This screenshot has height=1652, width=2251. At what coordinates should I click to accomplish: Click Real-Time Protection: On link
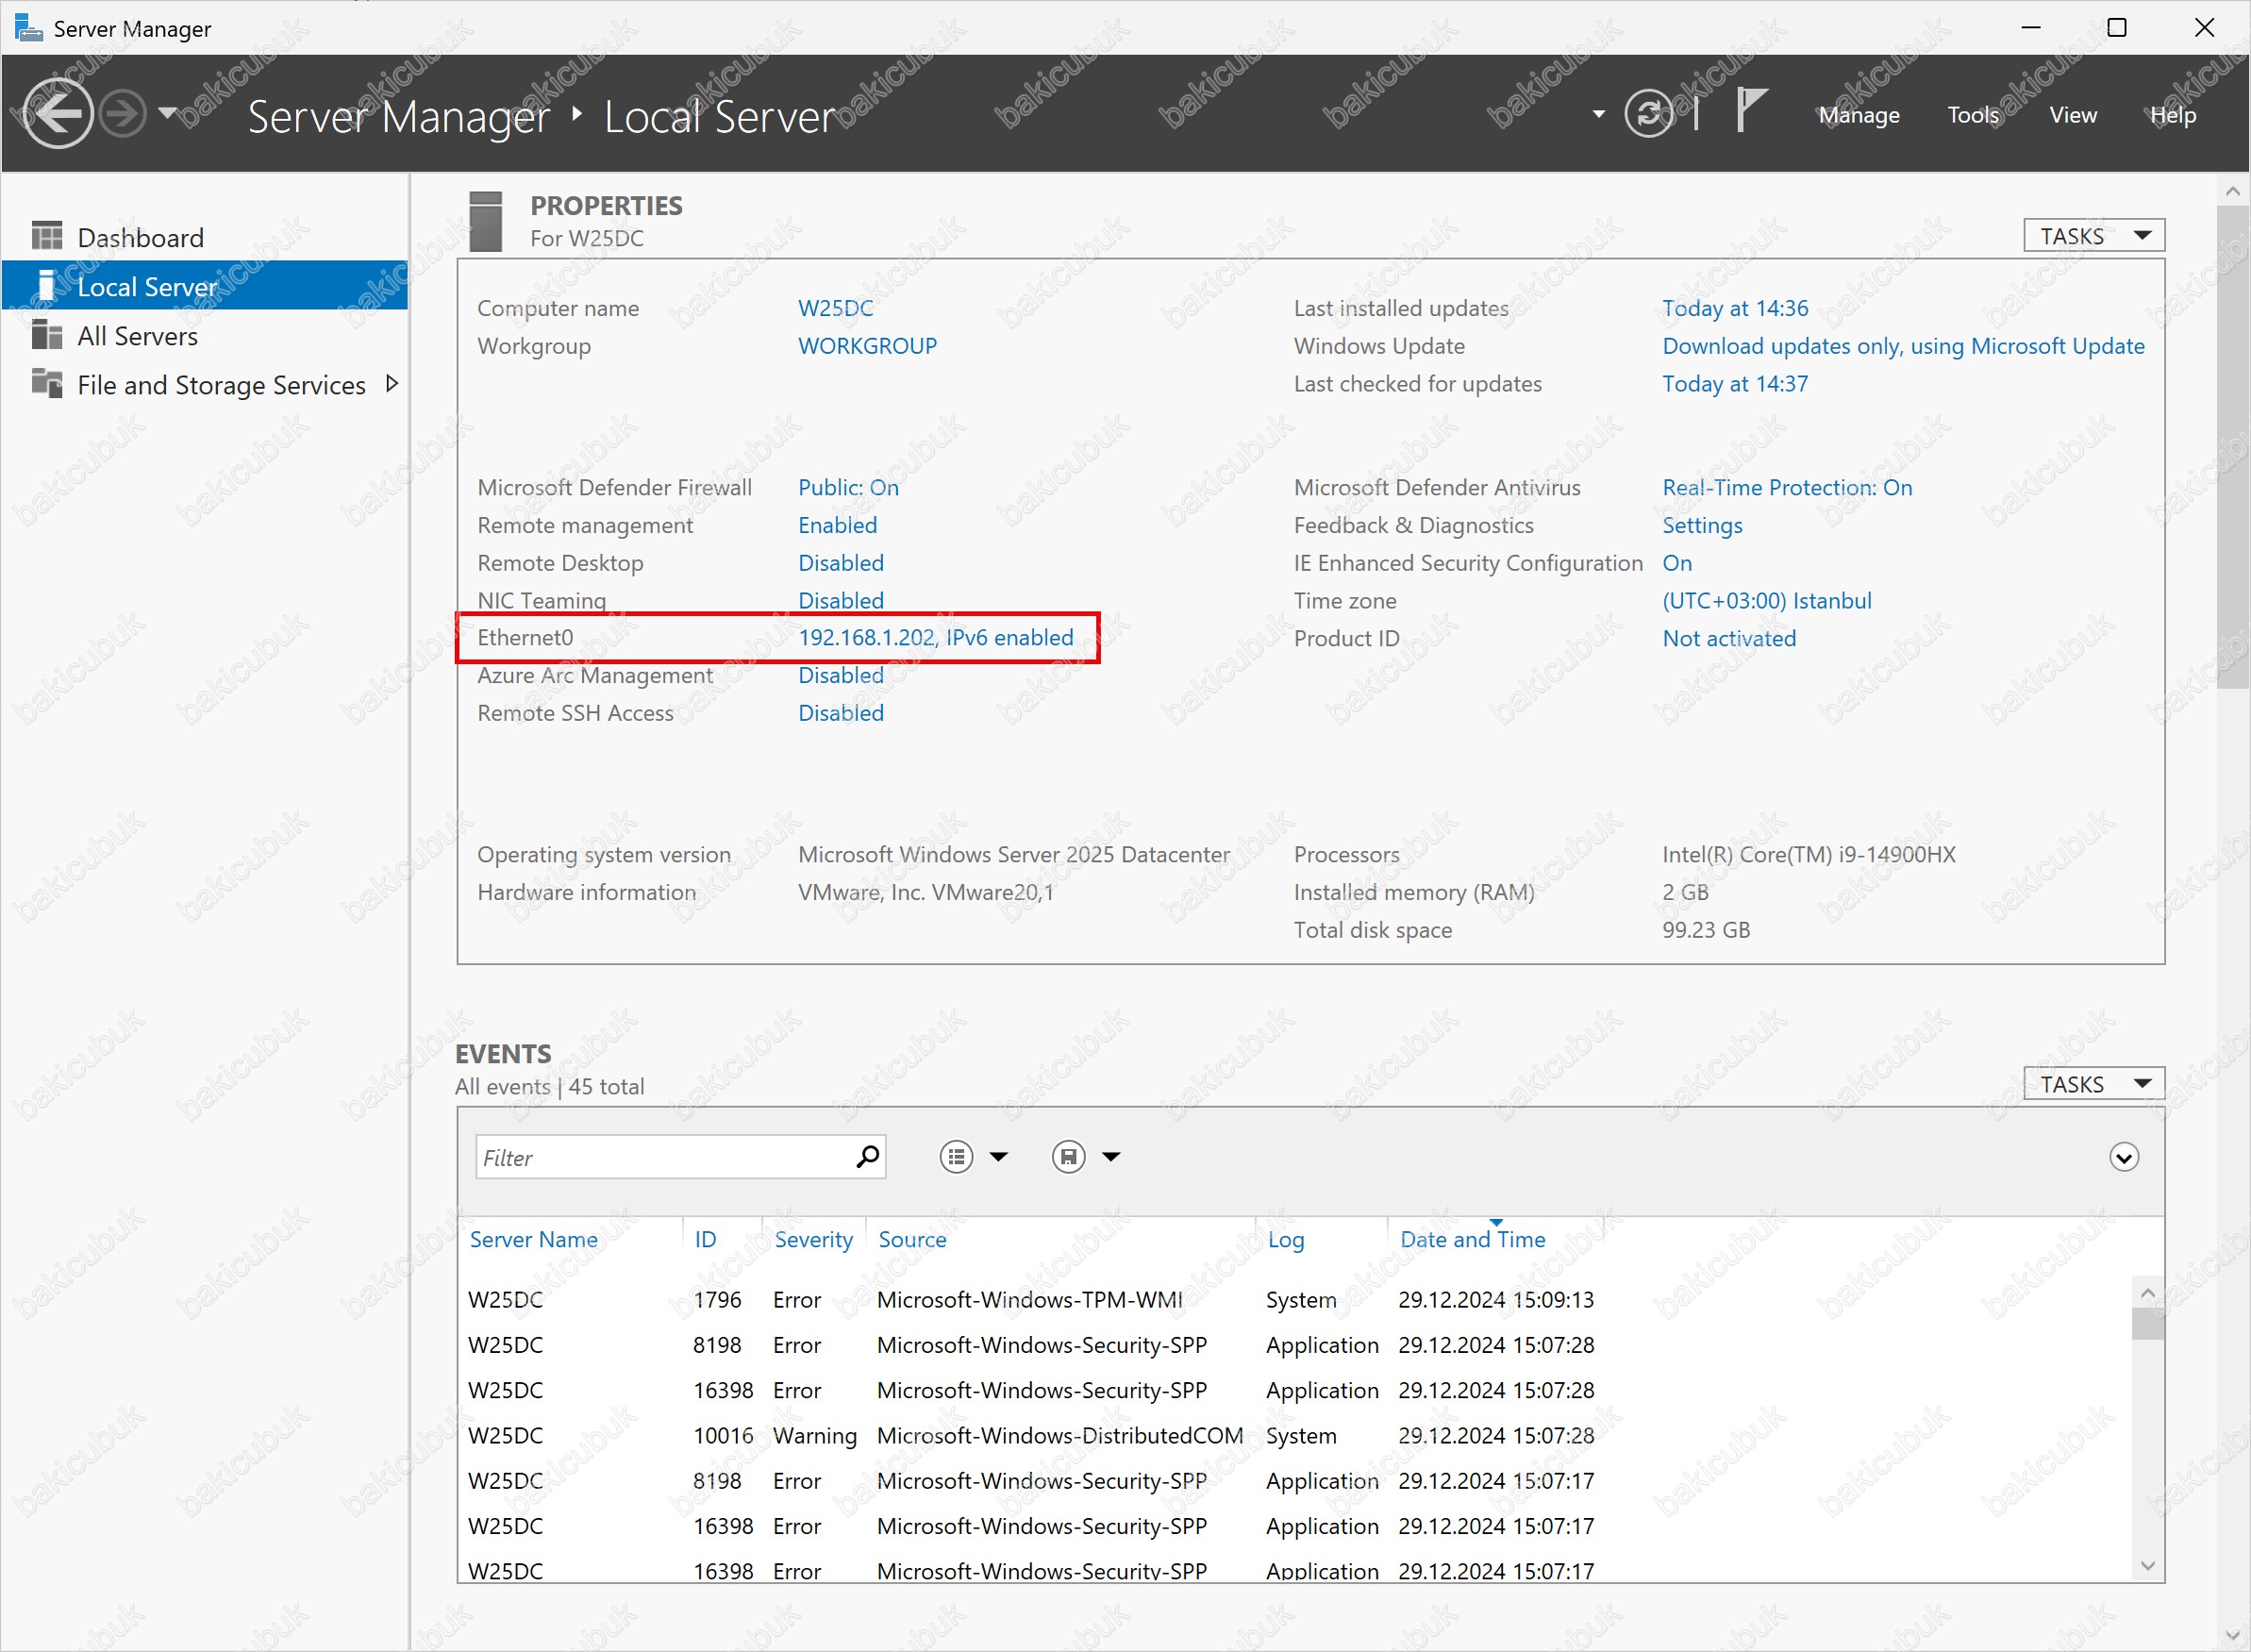1787,487
